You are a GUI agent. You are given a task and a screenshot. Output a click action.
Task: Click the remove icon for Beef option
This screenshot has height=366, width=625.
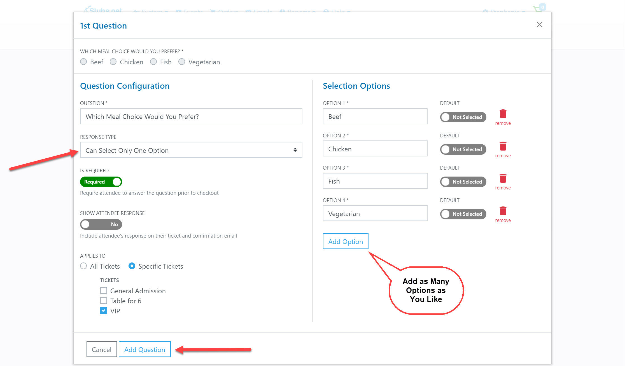(503, 114)
